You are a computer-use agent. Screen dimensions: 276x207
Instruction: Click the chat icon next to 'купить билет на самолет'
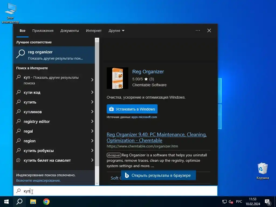point(18,160)
